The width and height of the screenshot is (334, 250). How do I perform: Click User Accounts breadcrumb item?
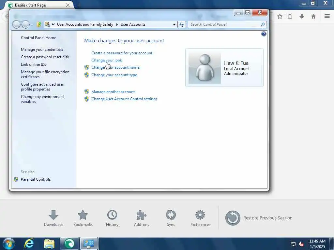(x=133, y=24)
